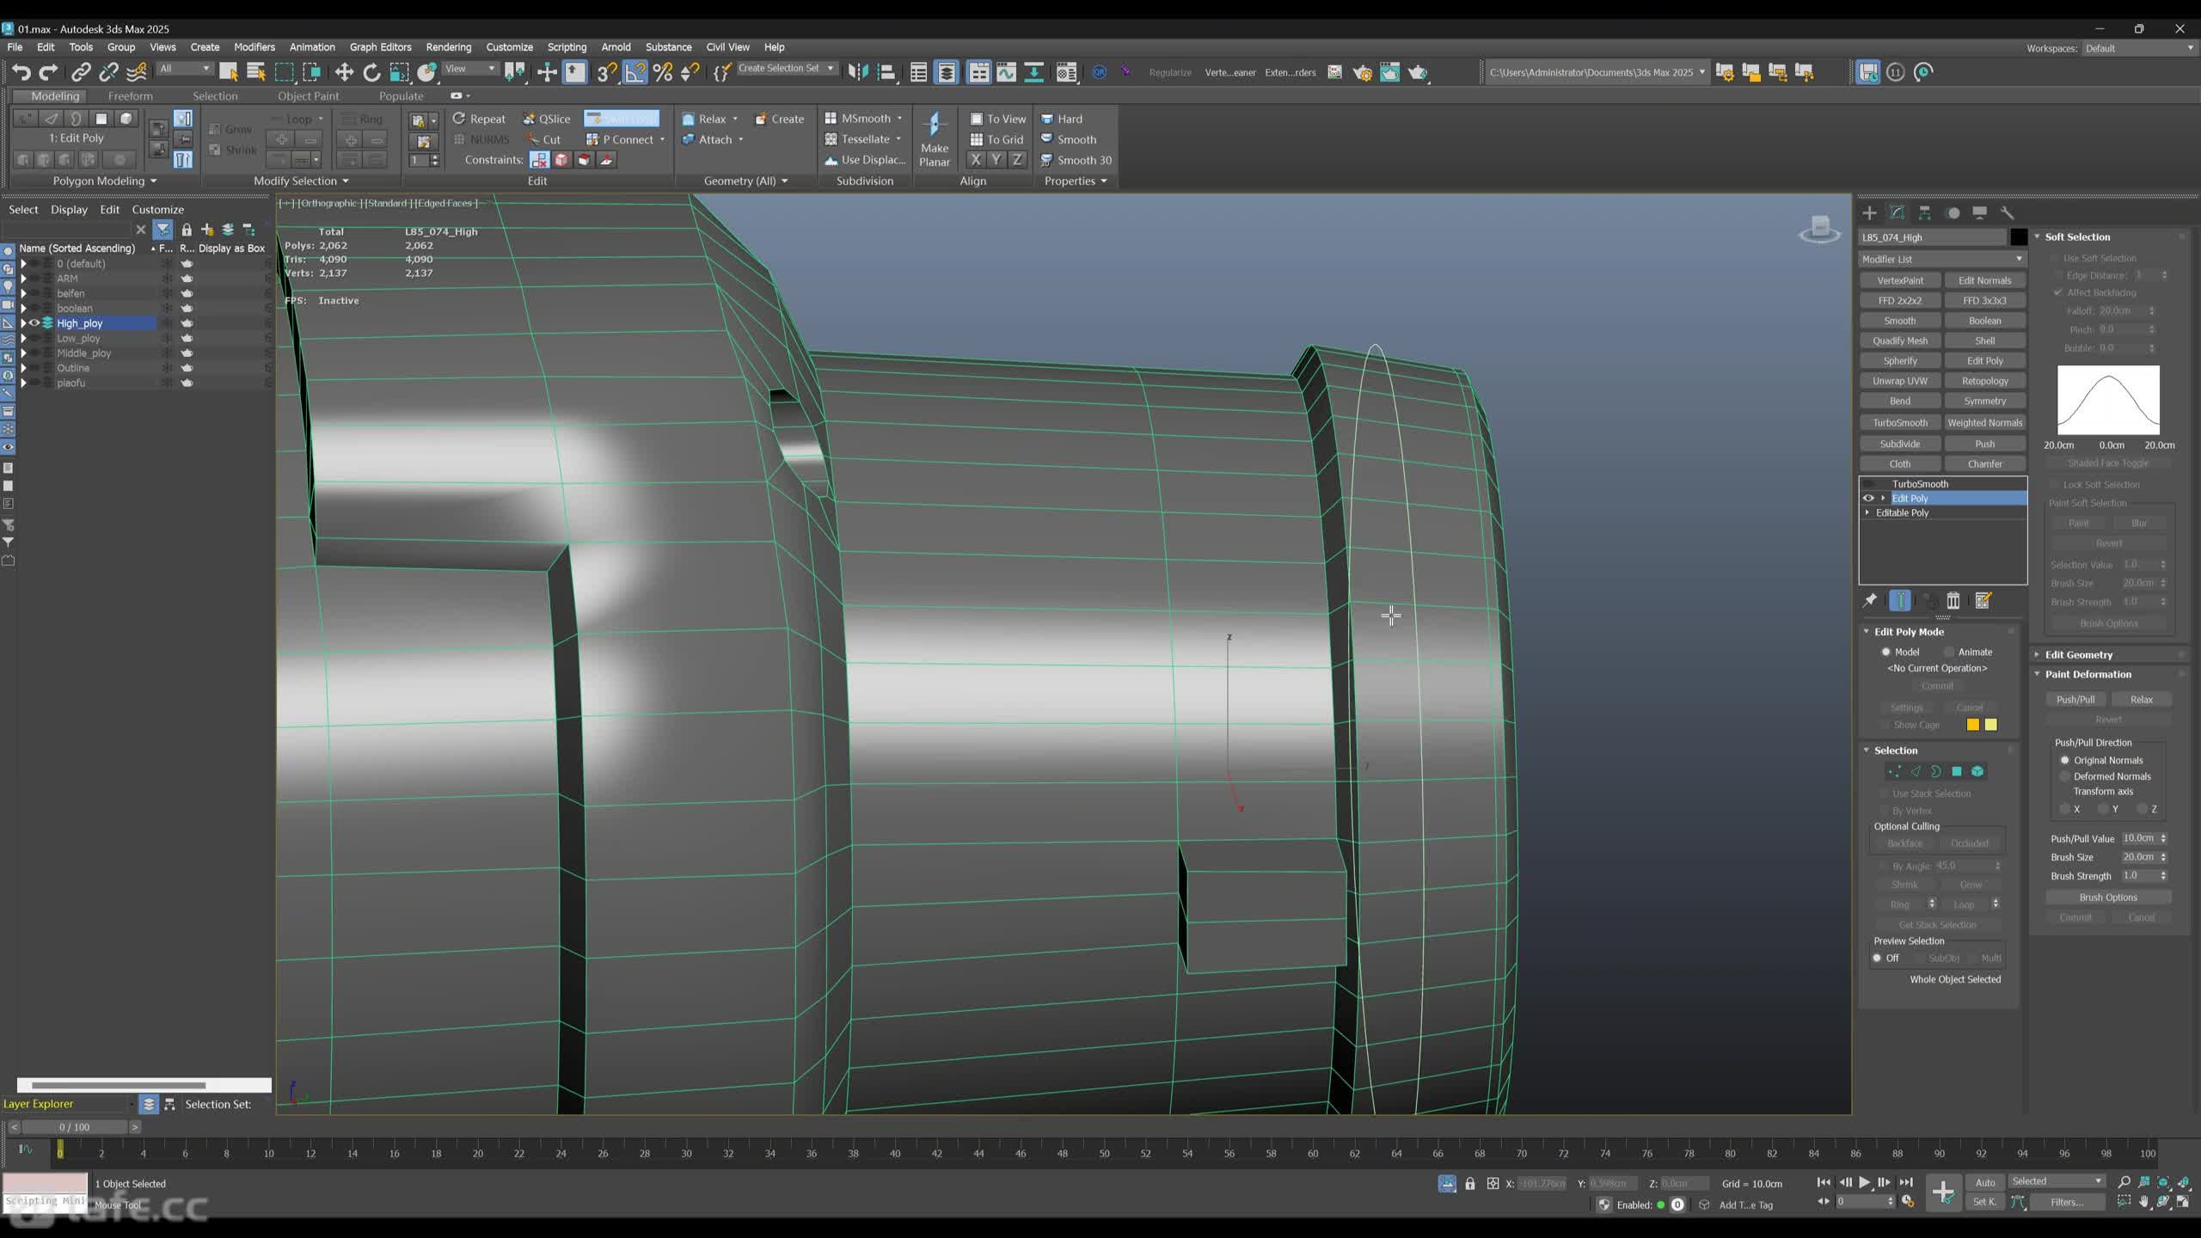Select the Link tool icon

[81, 72]
